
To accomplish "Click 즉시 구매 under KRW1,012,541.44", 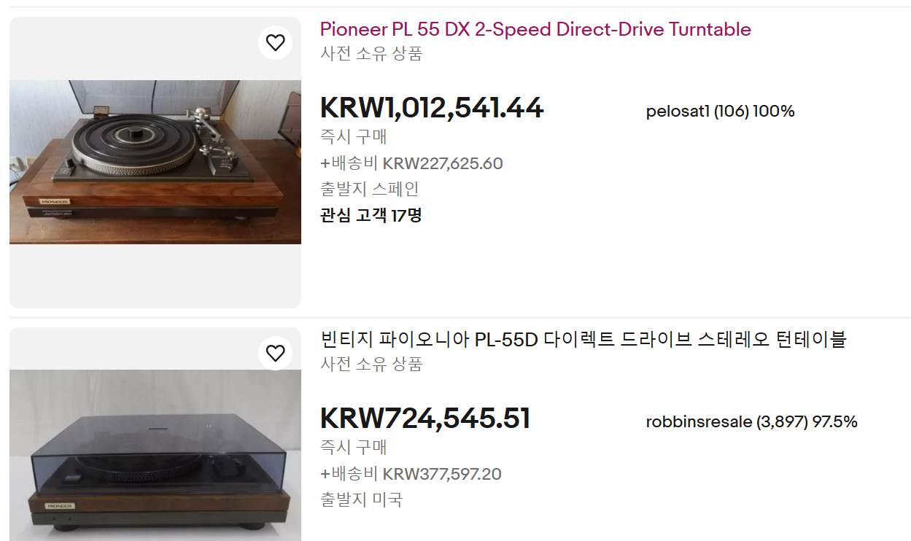I will (354, 136).
